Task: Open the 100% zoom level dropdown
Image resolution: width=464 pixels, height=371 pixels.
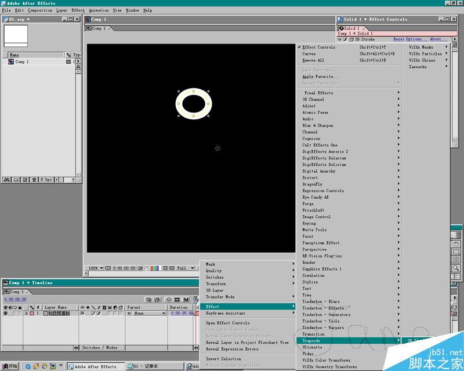Action: 95,268
